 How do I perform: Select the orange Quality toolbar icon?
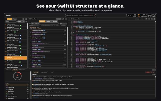[x=139, y=15]
